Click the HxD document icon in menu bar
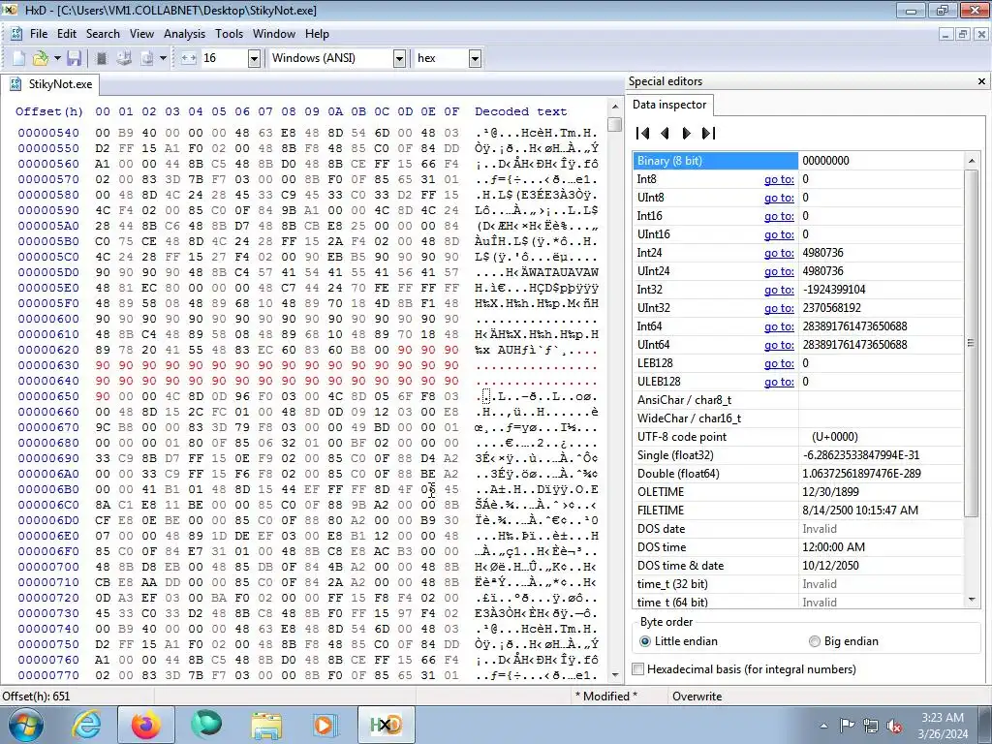Image resolution: width=992 pixels, height=744 pixels. click(16, 34)
